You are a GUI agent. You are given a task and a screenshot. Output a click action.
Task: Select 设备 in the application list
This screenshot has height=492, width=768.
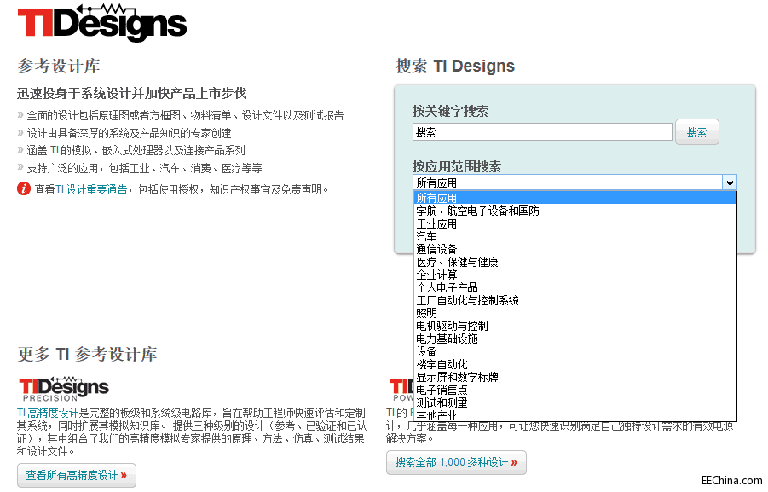pos(575,351)
